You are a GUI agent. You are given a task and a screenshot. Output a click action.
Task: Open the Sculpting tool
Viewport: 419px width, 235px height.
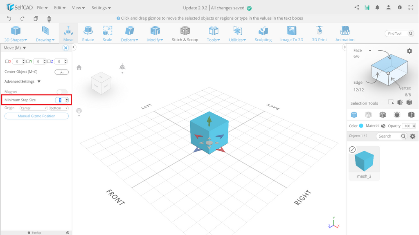coord(263,34)
